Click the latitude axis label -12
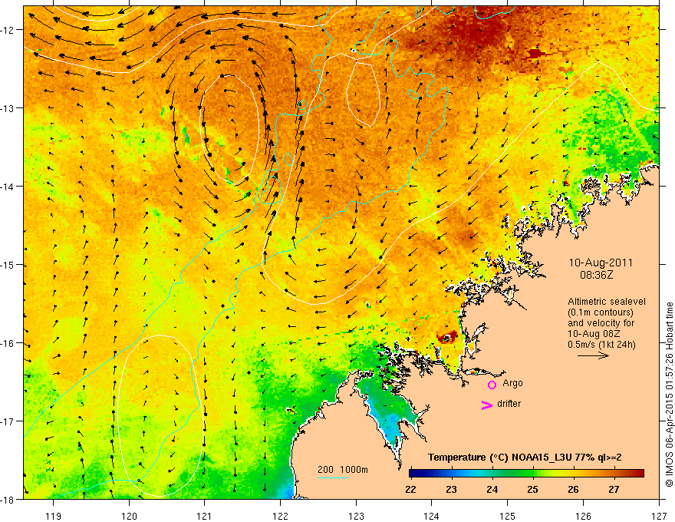 [8, 30]
